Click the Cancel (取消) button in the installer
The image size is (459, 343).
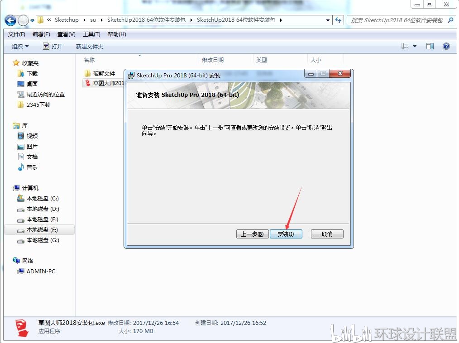[327, 234]
